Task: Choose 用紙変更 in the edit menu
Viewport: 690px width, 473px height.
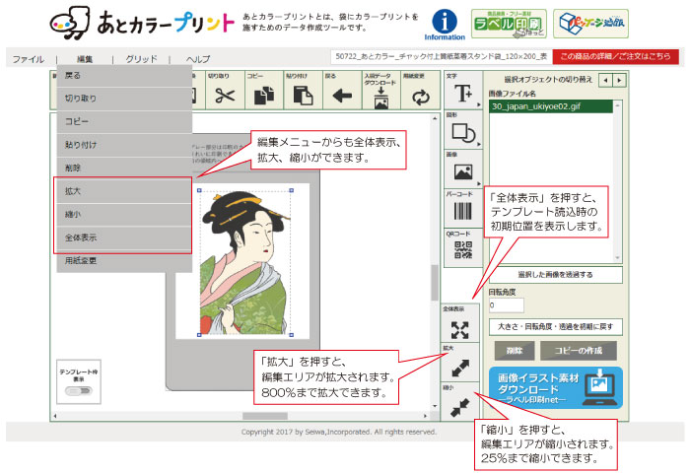Action: tap(124, 261)
